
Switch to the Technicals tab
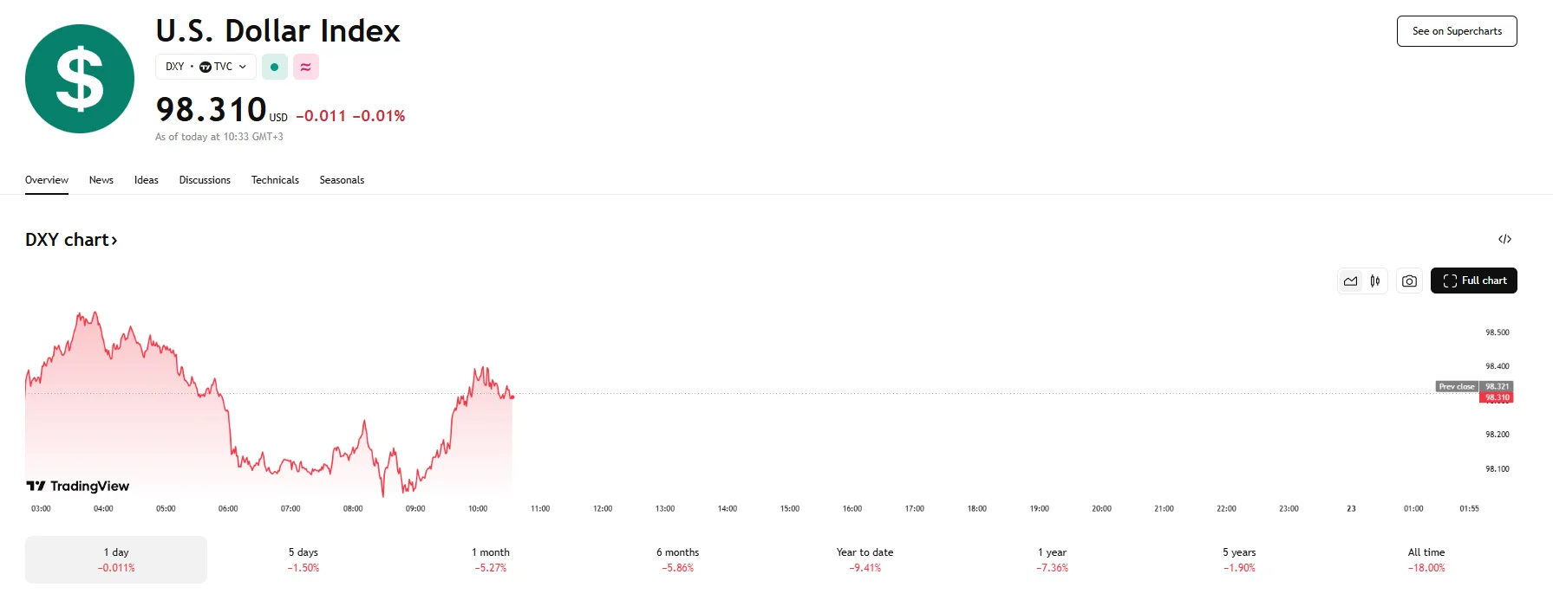[275, 180]
